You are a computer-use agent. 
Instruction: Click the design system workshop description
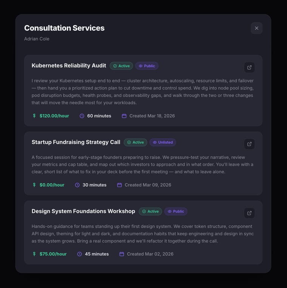[x=143, y=234]
